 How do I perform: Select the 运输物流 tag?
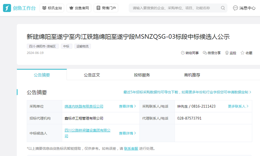[x=82, y=46]
